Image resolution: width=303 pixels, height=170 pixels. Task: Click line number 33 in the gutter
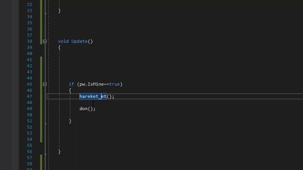(x=29, y=10)
